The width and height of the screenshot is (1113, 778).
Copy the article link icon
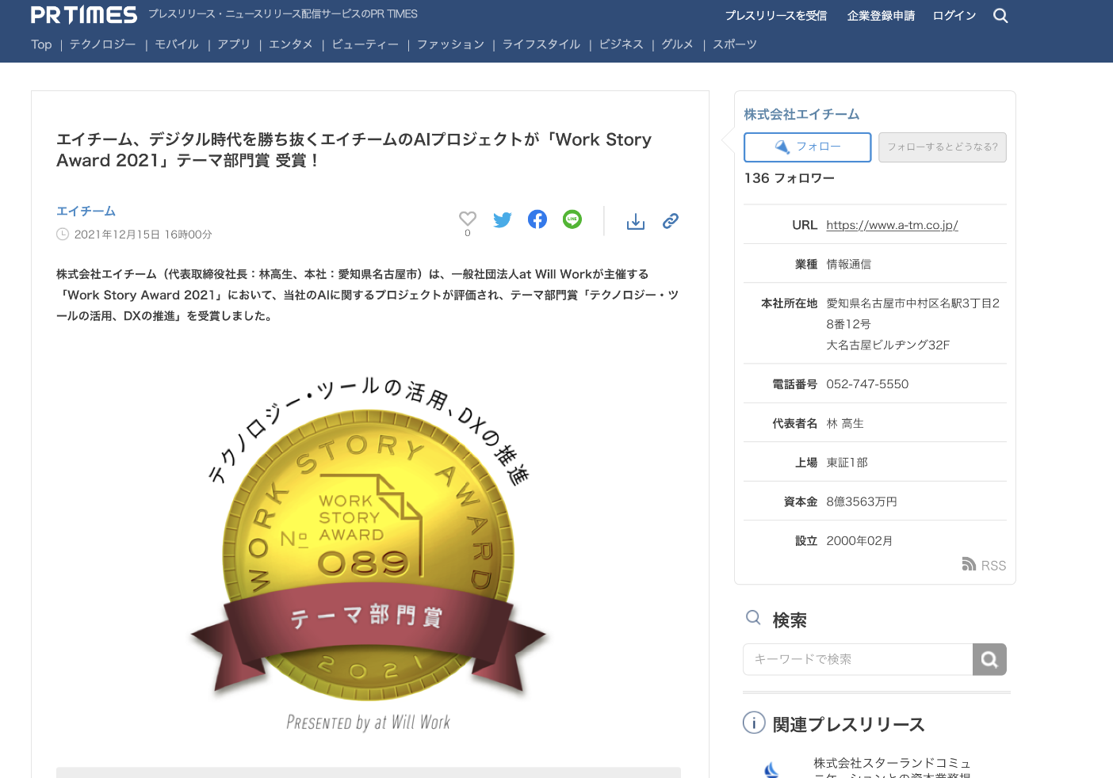(671, 220)
